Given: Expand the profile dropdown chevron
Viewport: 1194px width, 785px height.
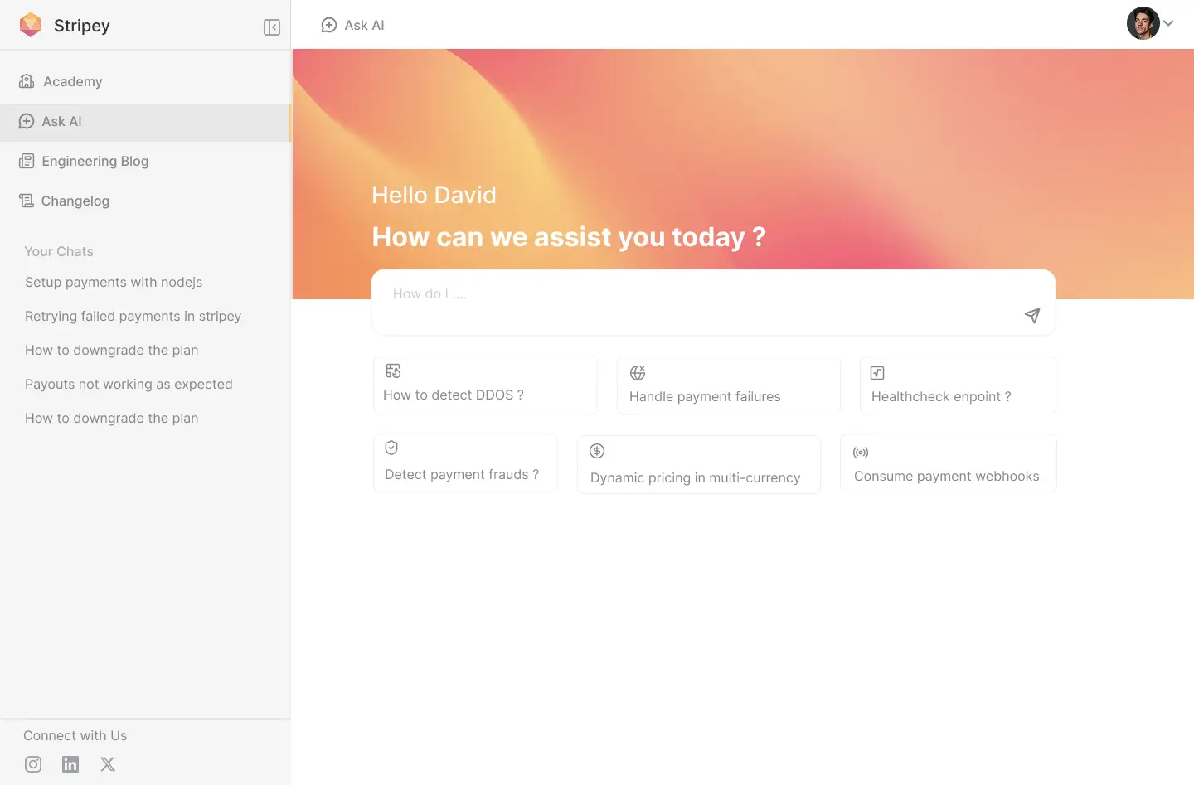Looking at the screenshot, I should click(1168, 23).
